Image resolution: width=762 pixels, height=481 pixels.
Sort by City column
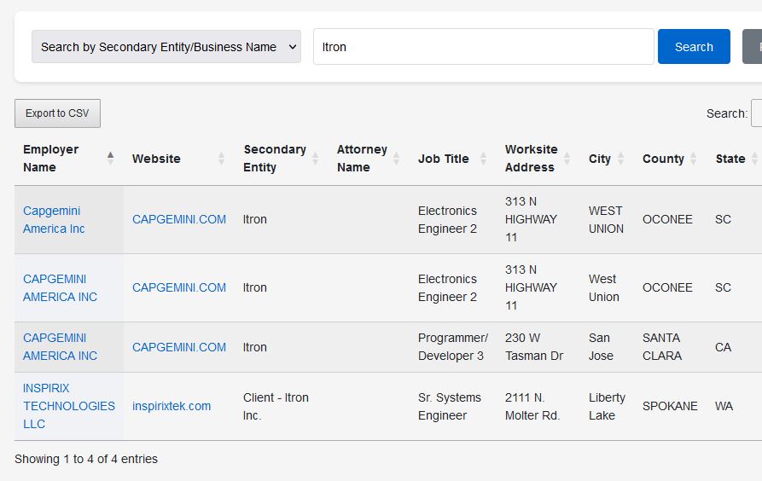(607, 159)
